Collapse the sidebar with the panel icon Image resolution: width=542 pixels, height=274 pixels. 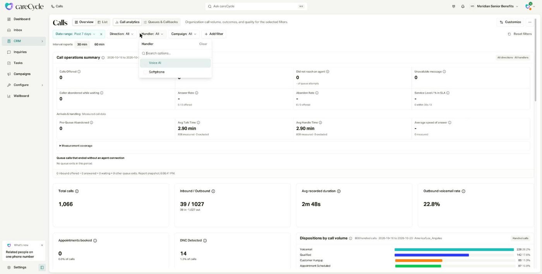tap(42, 267)
